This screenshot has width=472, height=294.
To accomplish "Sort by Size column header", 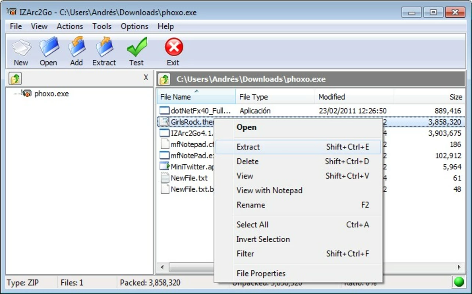I will pos(429,97).
